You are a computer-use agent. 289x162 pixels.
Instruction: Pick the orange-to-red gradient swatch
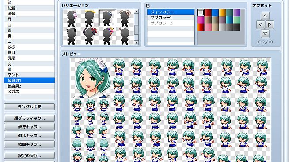[x=201, y=27]
